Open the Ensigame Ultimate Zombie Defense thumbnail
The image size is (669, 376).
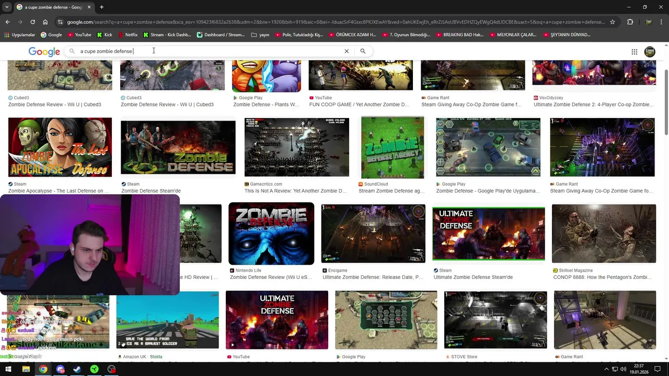[373, 233]
